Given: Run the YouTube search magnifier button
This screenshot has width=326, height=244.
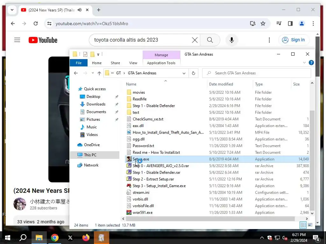Looking at the screenshot, I should [x=210, y=40].
